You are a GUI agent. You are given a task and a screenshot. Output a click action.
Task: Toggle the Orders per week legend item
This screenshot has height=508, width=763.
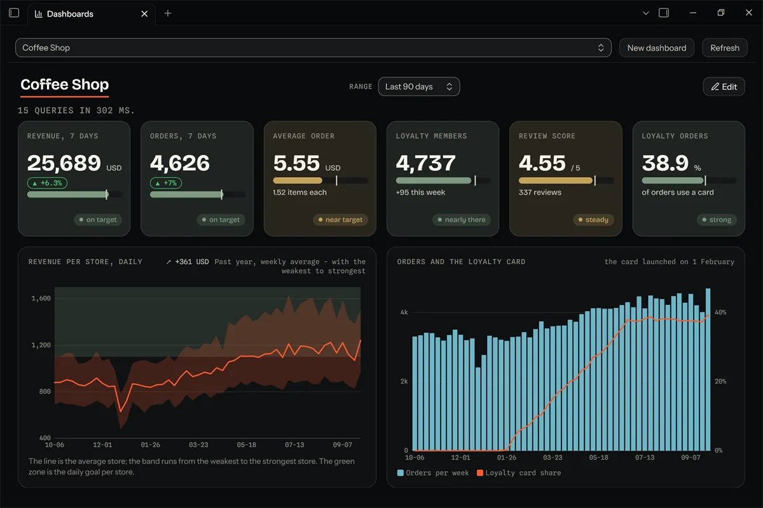pos(433,473)
